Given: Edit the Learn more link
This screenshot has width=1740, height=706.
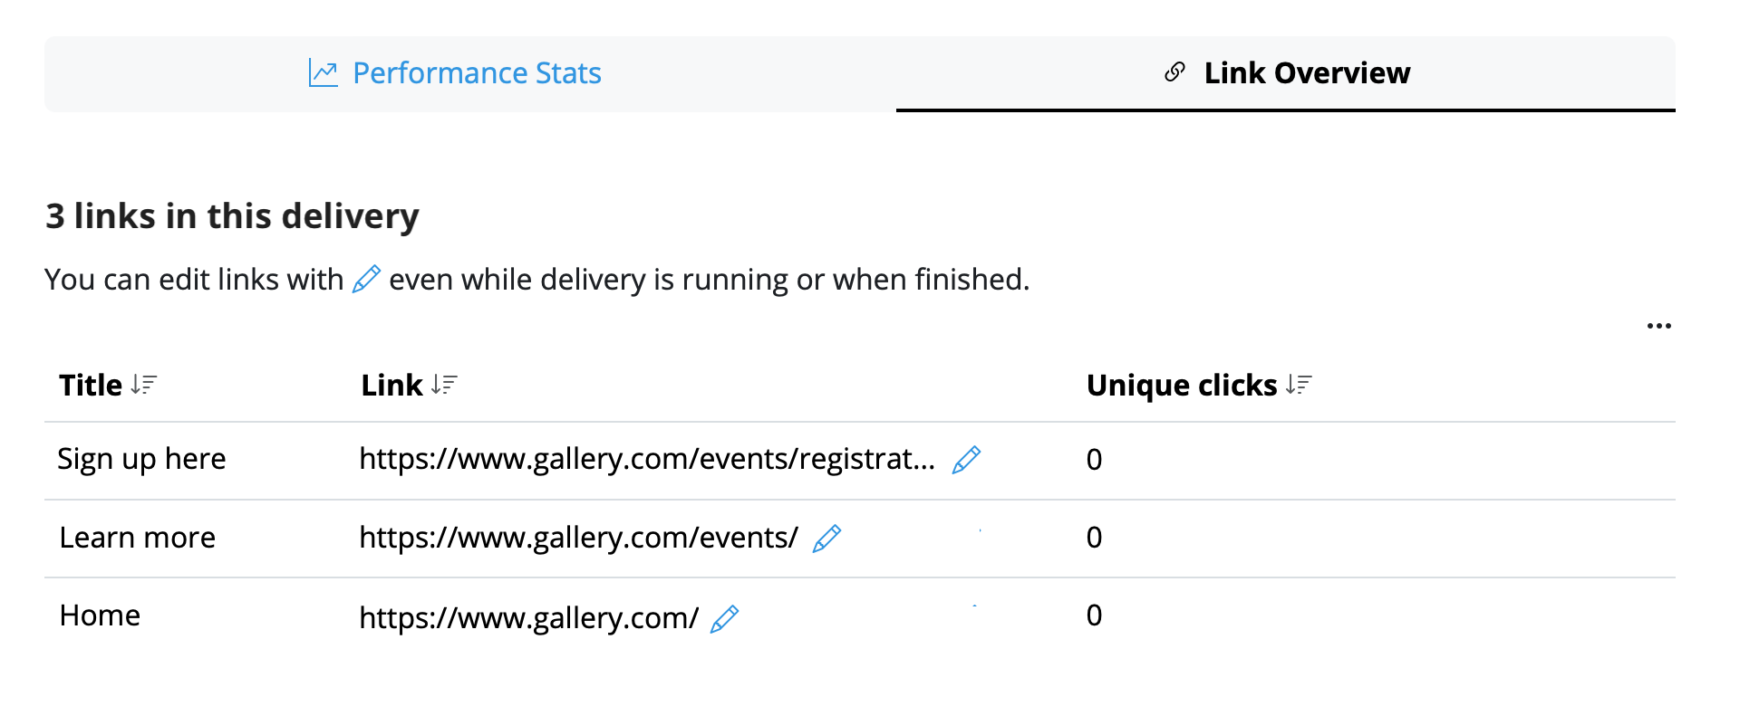Looking at the screenshot, I should pos(826,539).
